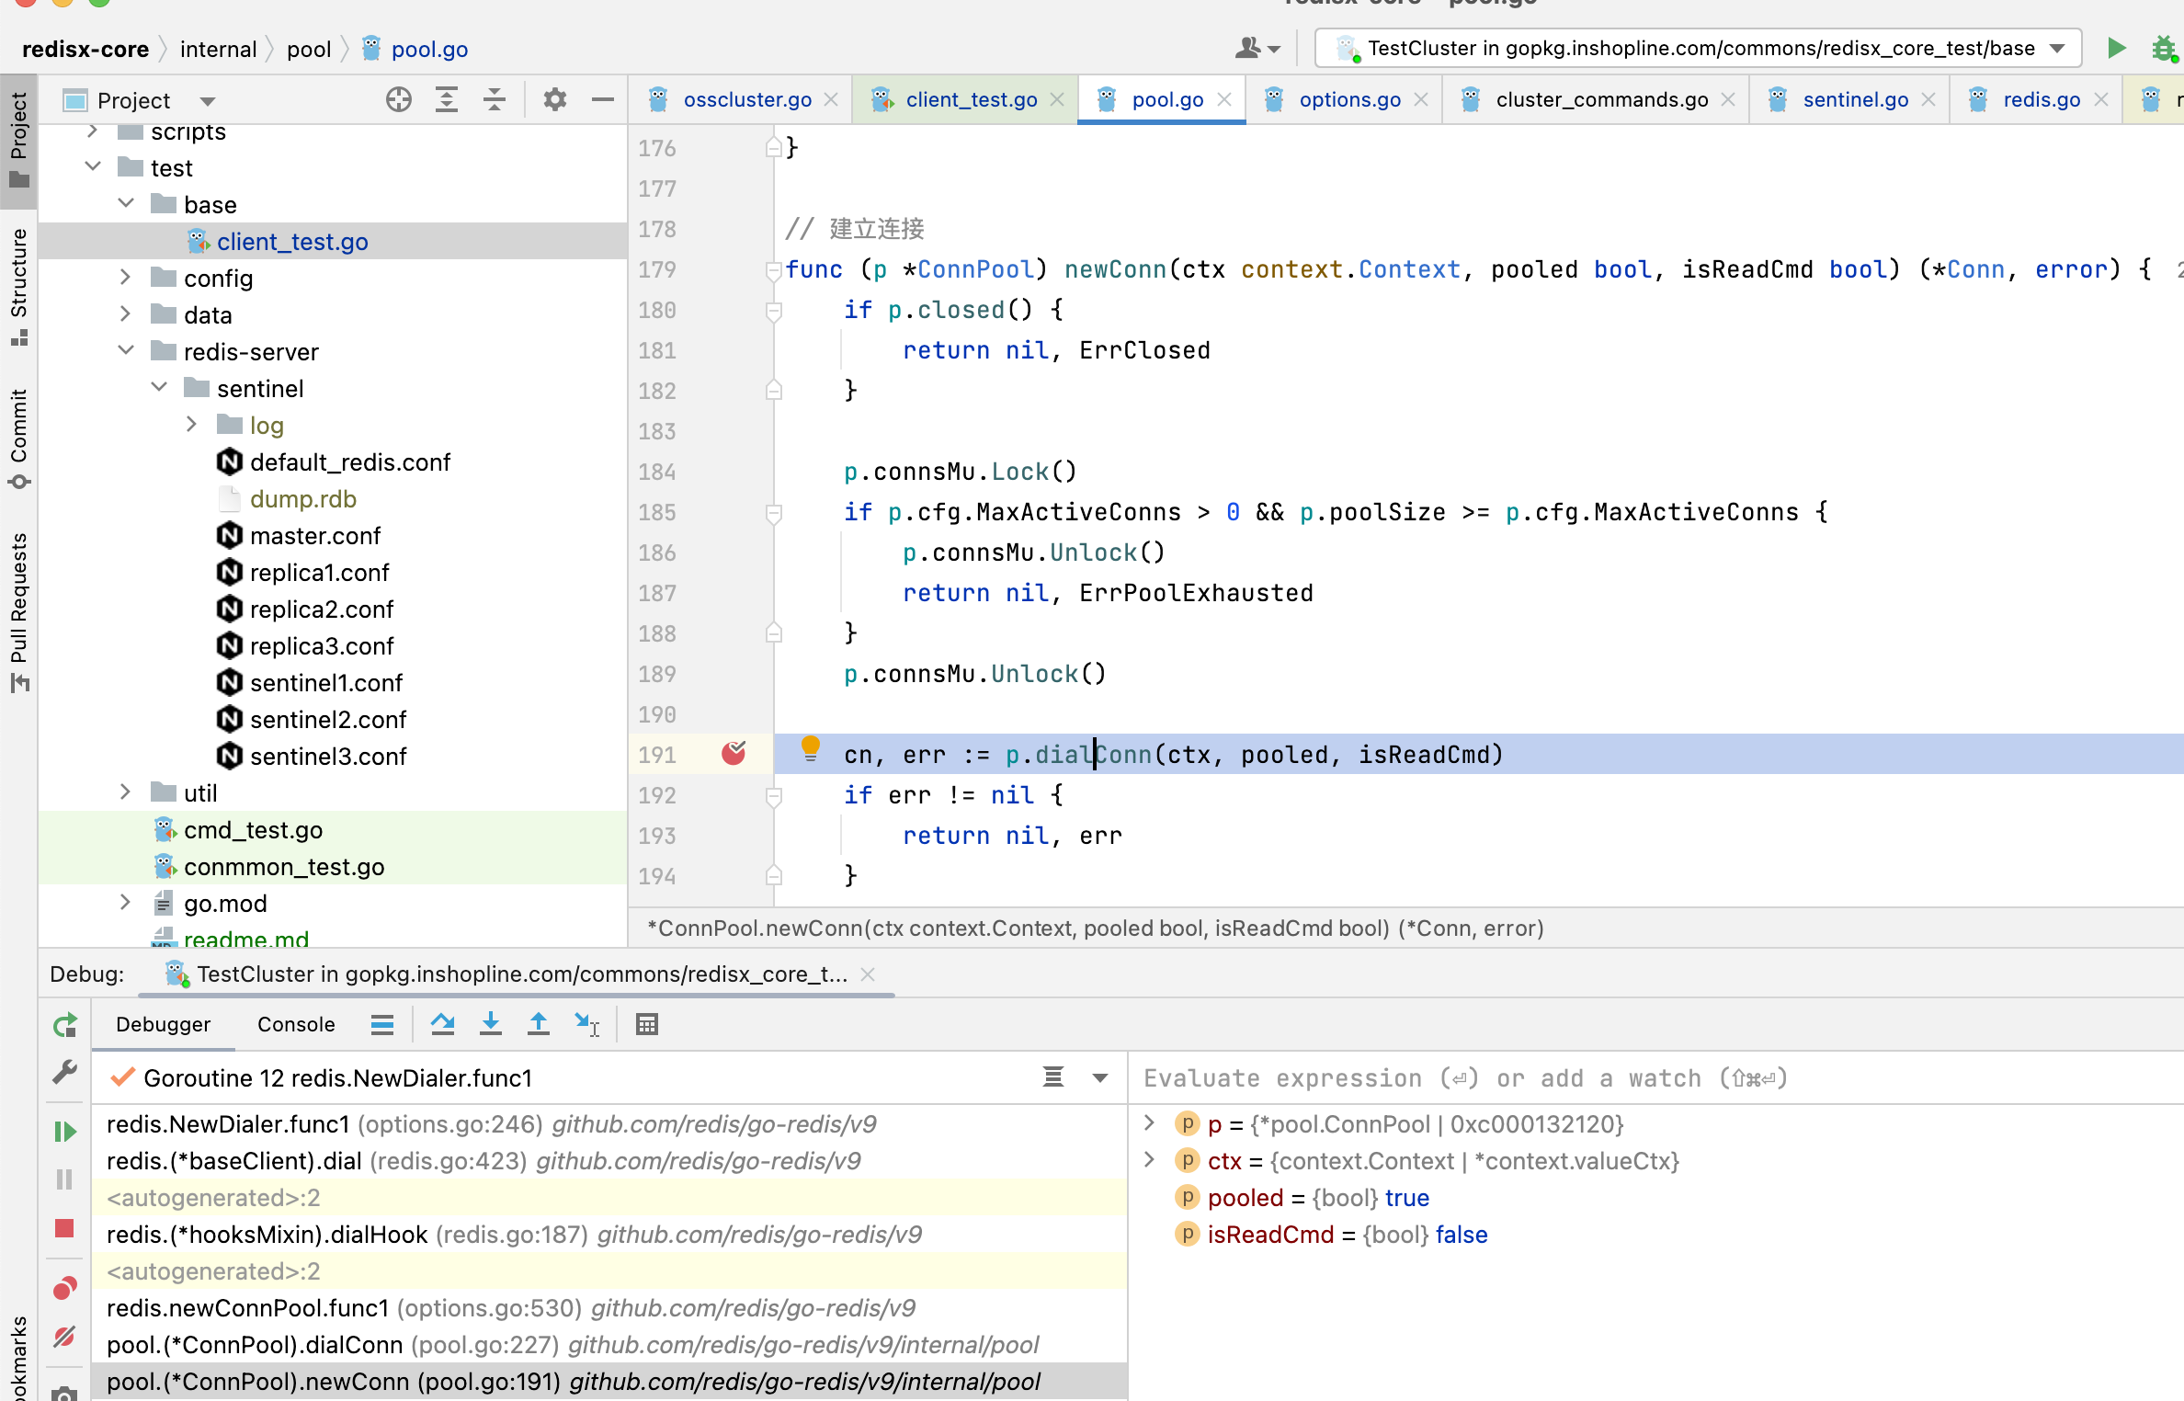The width and height of the screenshot is (2184, 1401).
Task: Run the TestCluster configuration
Action: 2116,48
